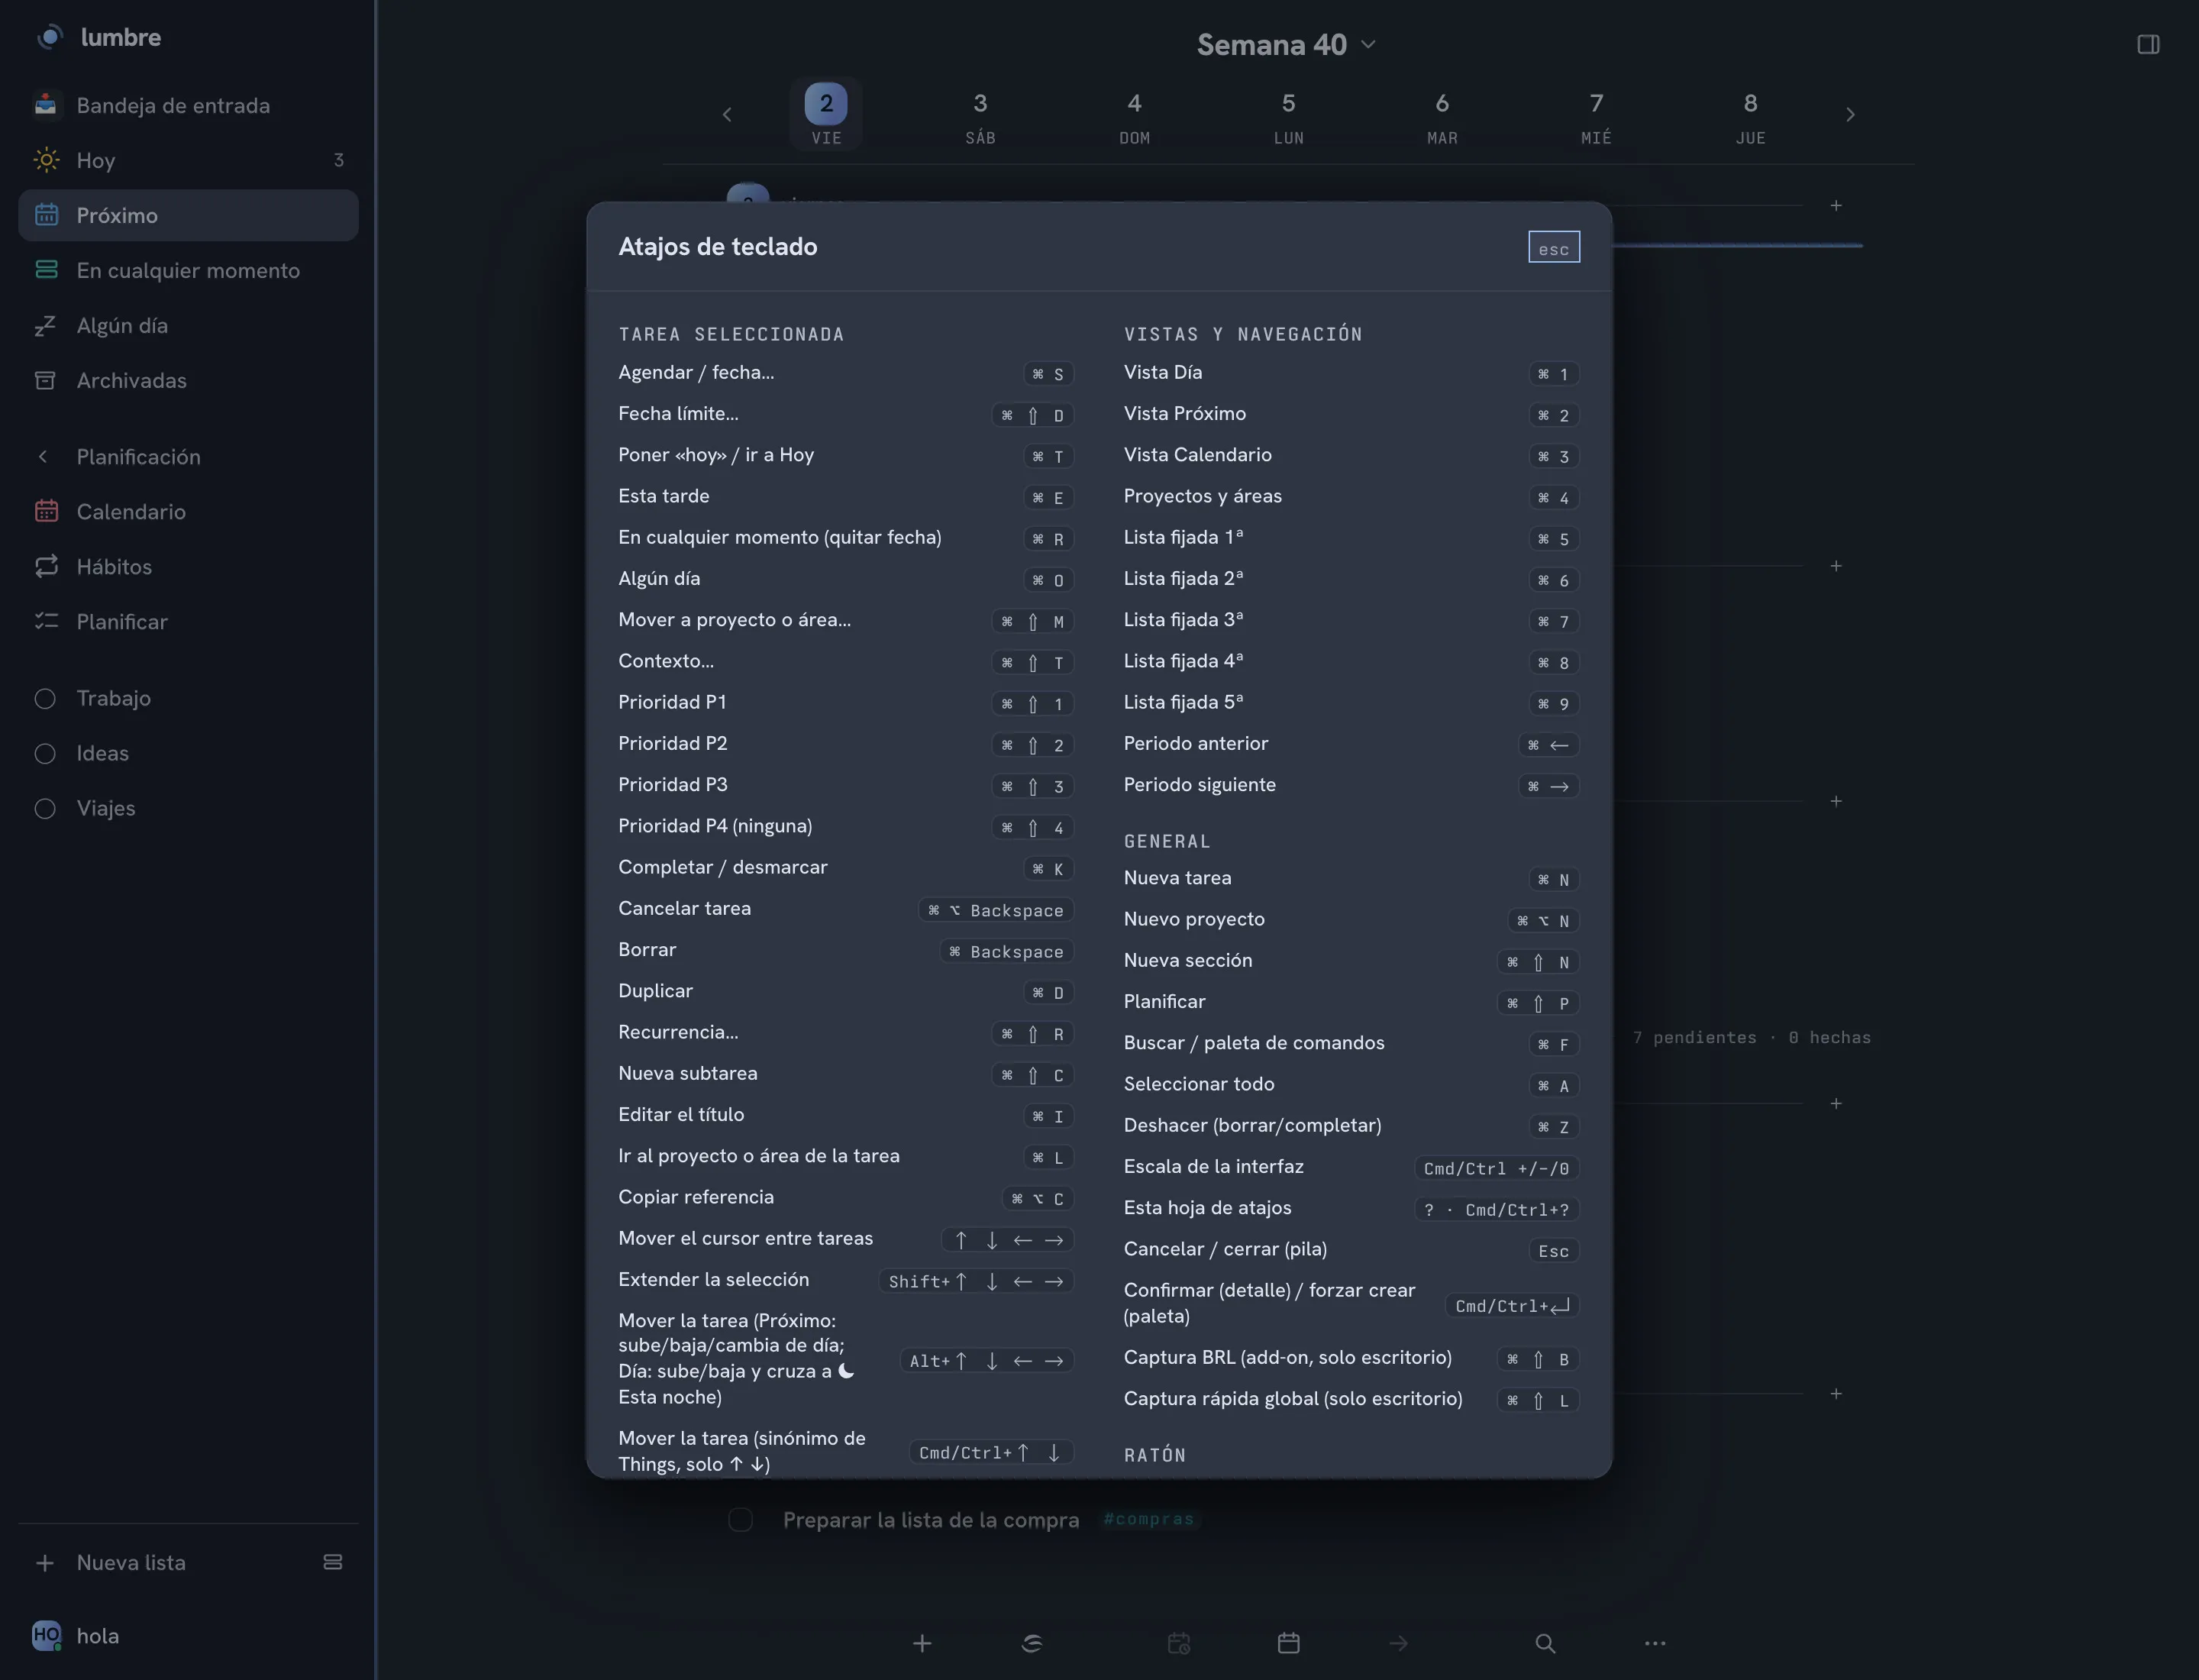The image size is (2199, 1680).
Task: Click the add task plus in bottom toolbar
Action: coord(922,1643)
